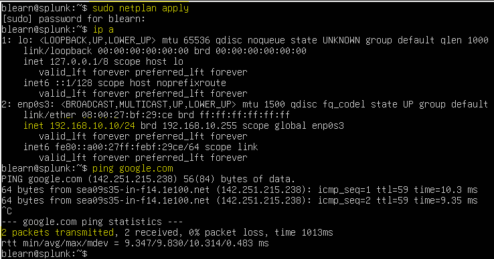Viewport: 494px width, 259px height.
Task: Click the '2 packets transmitted' highlighted text
Action: click(x=58, y=232)
